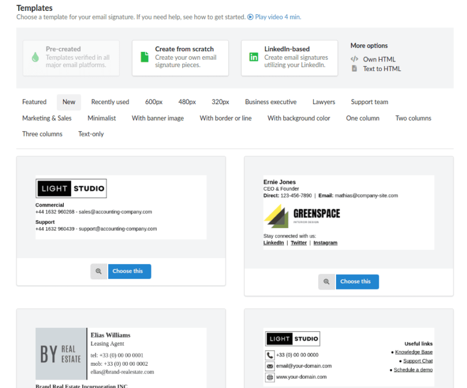This screenshot has width=467, height=388.
Task: Filter templates by Lawyers
Action: (x=323, y=102)
